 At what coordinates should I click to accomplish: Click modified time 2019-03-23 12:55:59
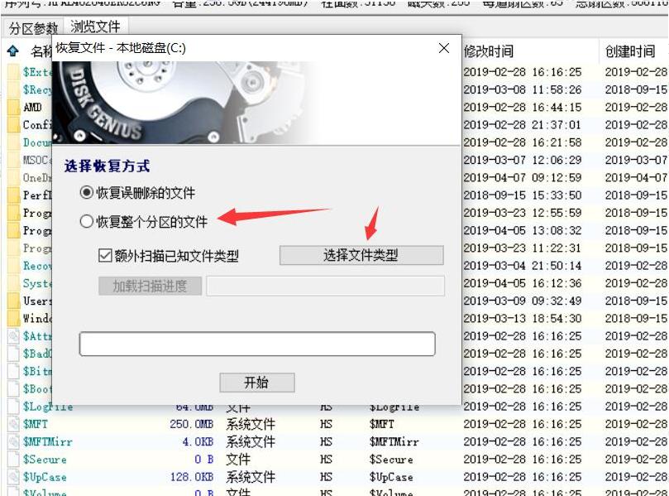[x=523, y=213]
